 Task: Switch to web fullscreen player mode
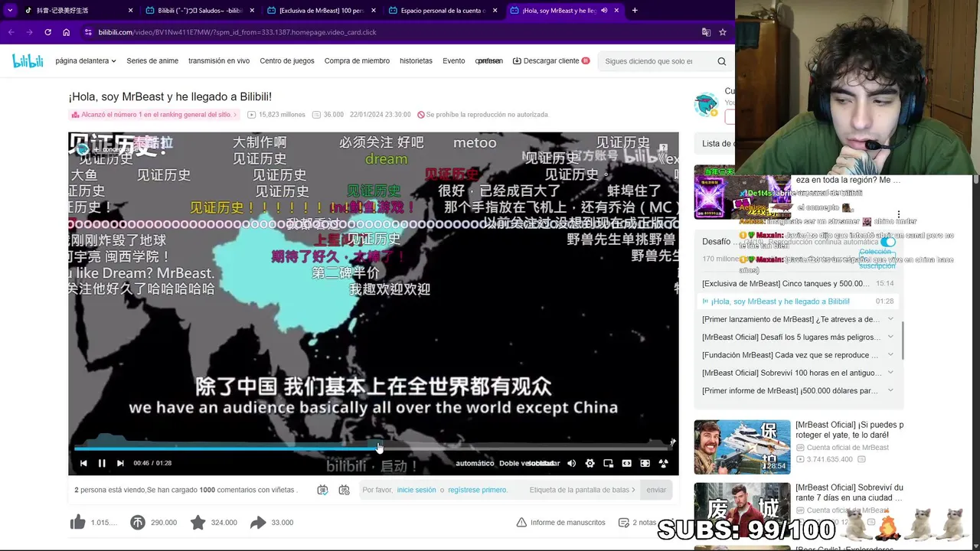pos(645,463)
